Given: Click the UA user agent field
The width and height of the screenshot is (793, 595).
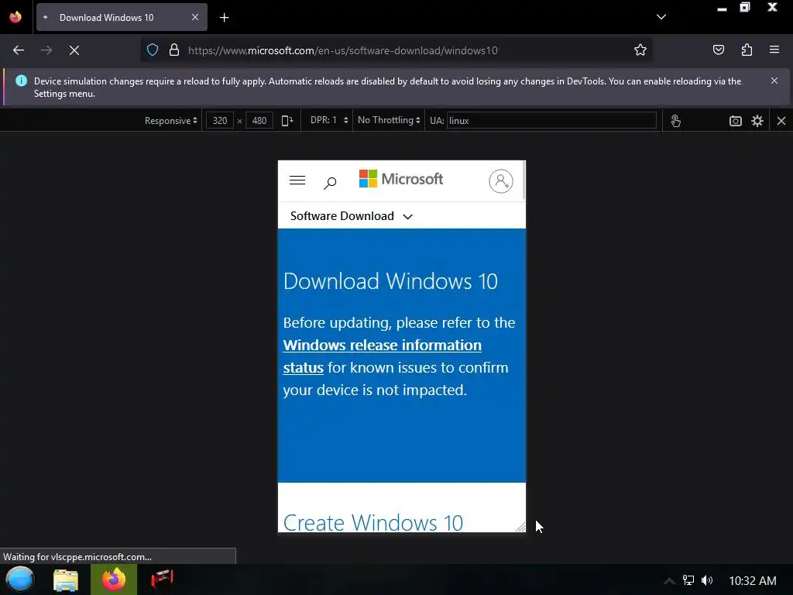Looking at the screenshot, I should (x=551, y=120).
